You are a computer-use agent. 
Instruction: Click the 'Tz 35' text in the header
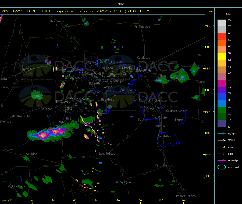tap(145, 11)
